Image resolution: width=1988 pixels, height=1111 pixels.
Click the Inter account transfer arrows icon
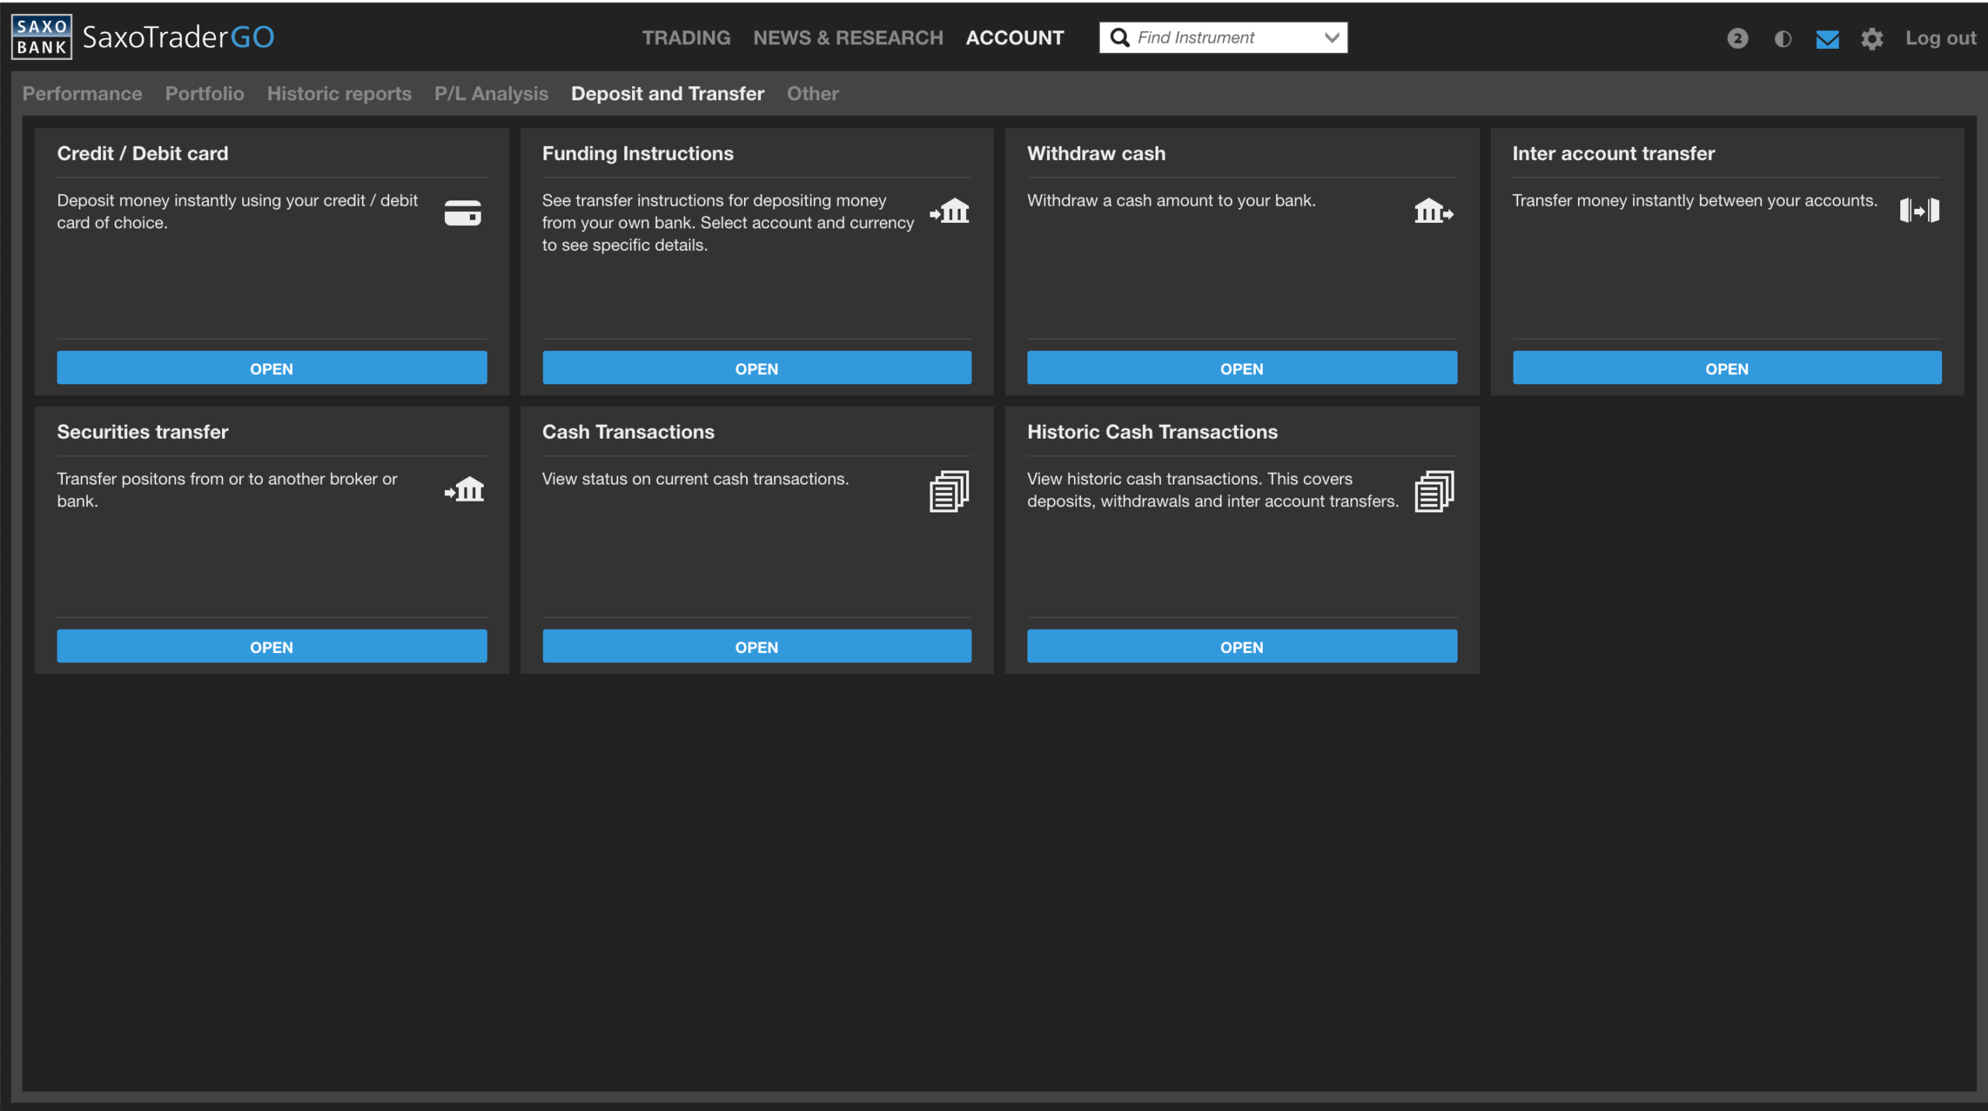click(1919, 210)
